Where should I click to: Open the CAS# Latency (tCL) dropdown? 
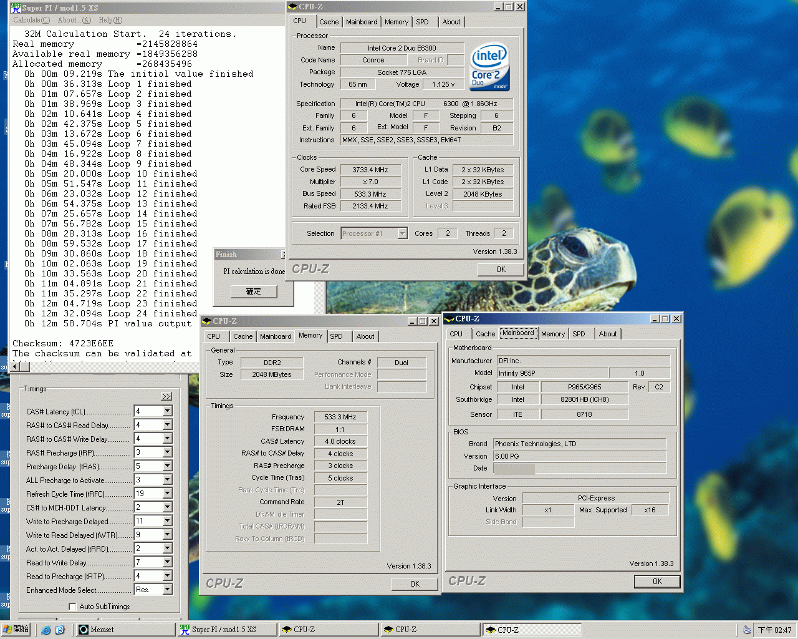(167, 411)
